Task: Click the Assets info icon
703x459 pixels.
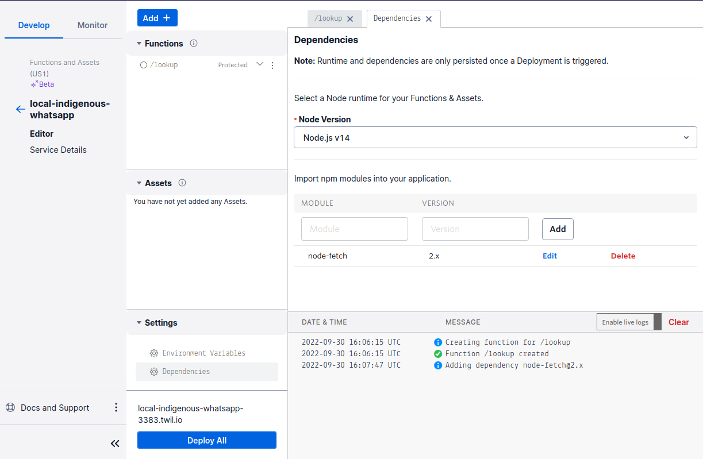Action: (182, 183)
